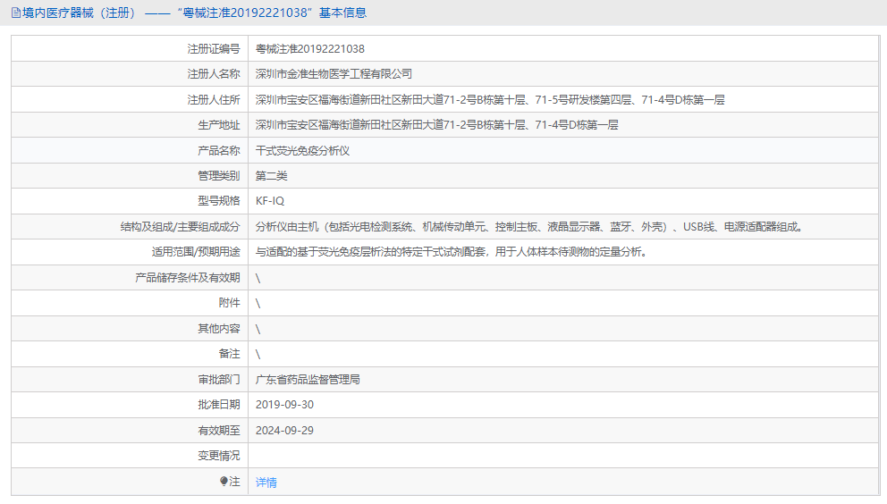Click the 附件 label
887x504 pixels.
pos(230,303)
